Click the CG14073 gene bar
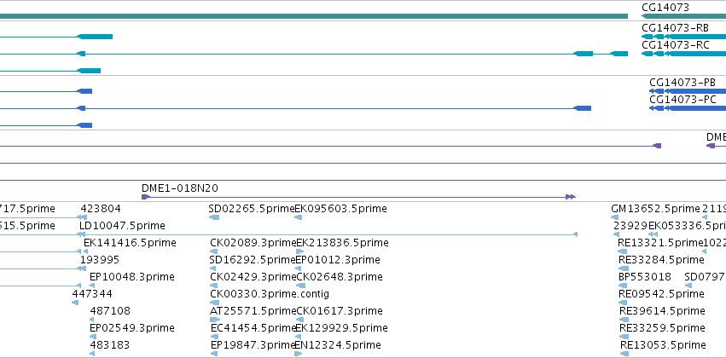The width and height of the screenshot is (726, 358). (683, 16)
